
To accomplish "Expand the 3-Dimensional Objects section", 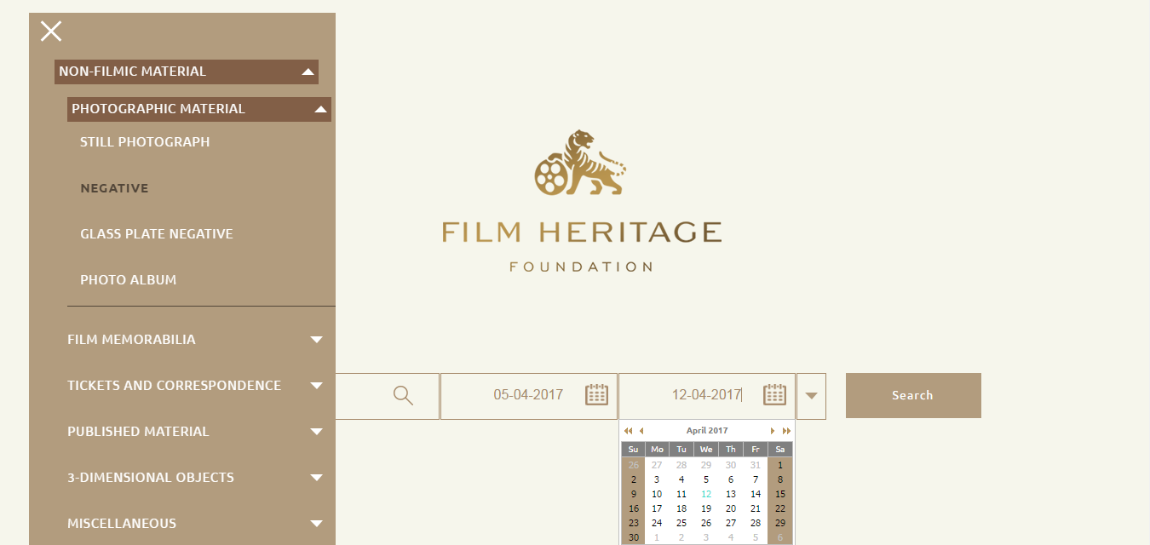I will [x=317, y=478].
